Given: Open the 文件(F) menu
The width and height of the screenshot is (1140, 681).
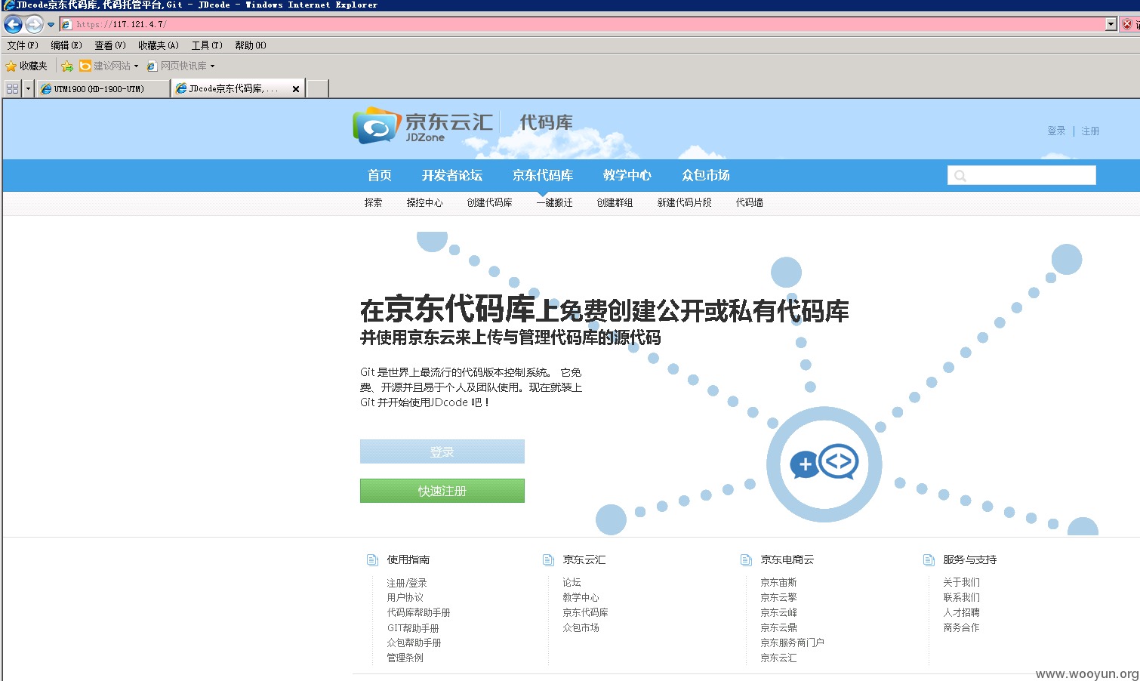Looking at the screenshot, I should pos(23,45).
